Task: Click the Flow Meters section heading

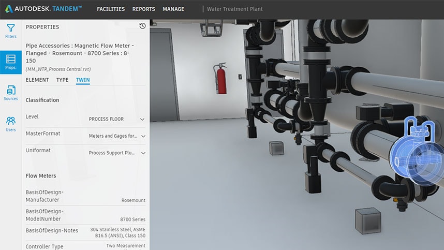Action: click(41, 176)
